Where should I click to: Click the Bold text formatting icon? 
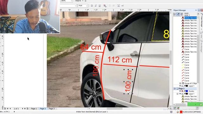(92, 6)
